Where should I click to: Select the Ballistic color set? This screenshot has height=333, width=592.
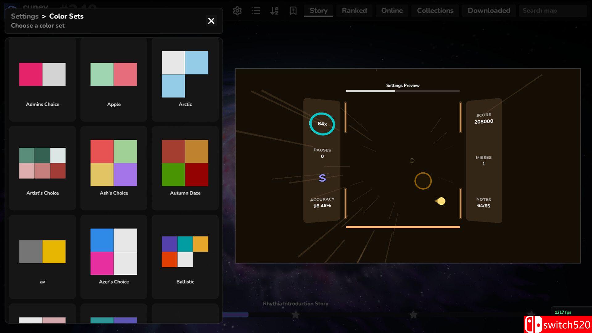coord(185,257)
